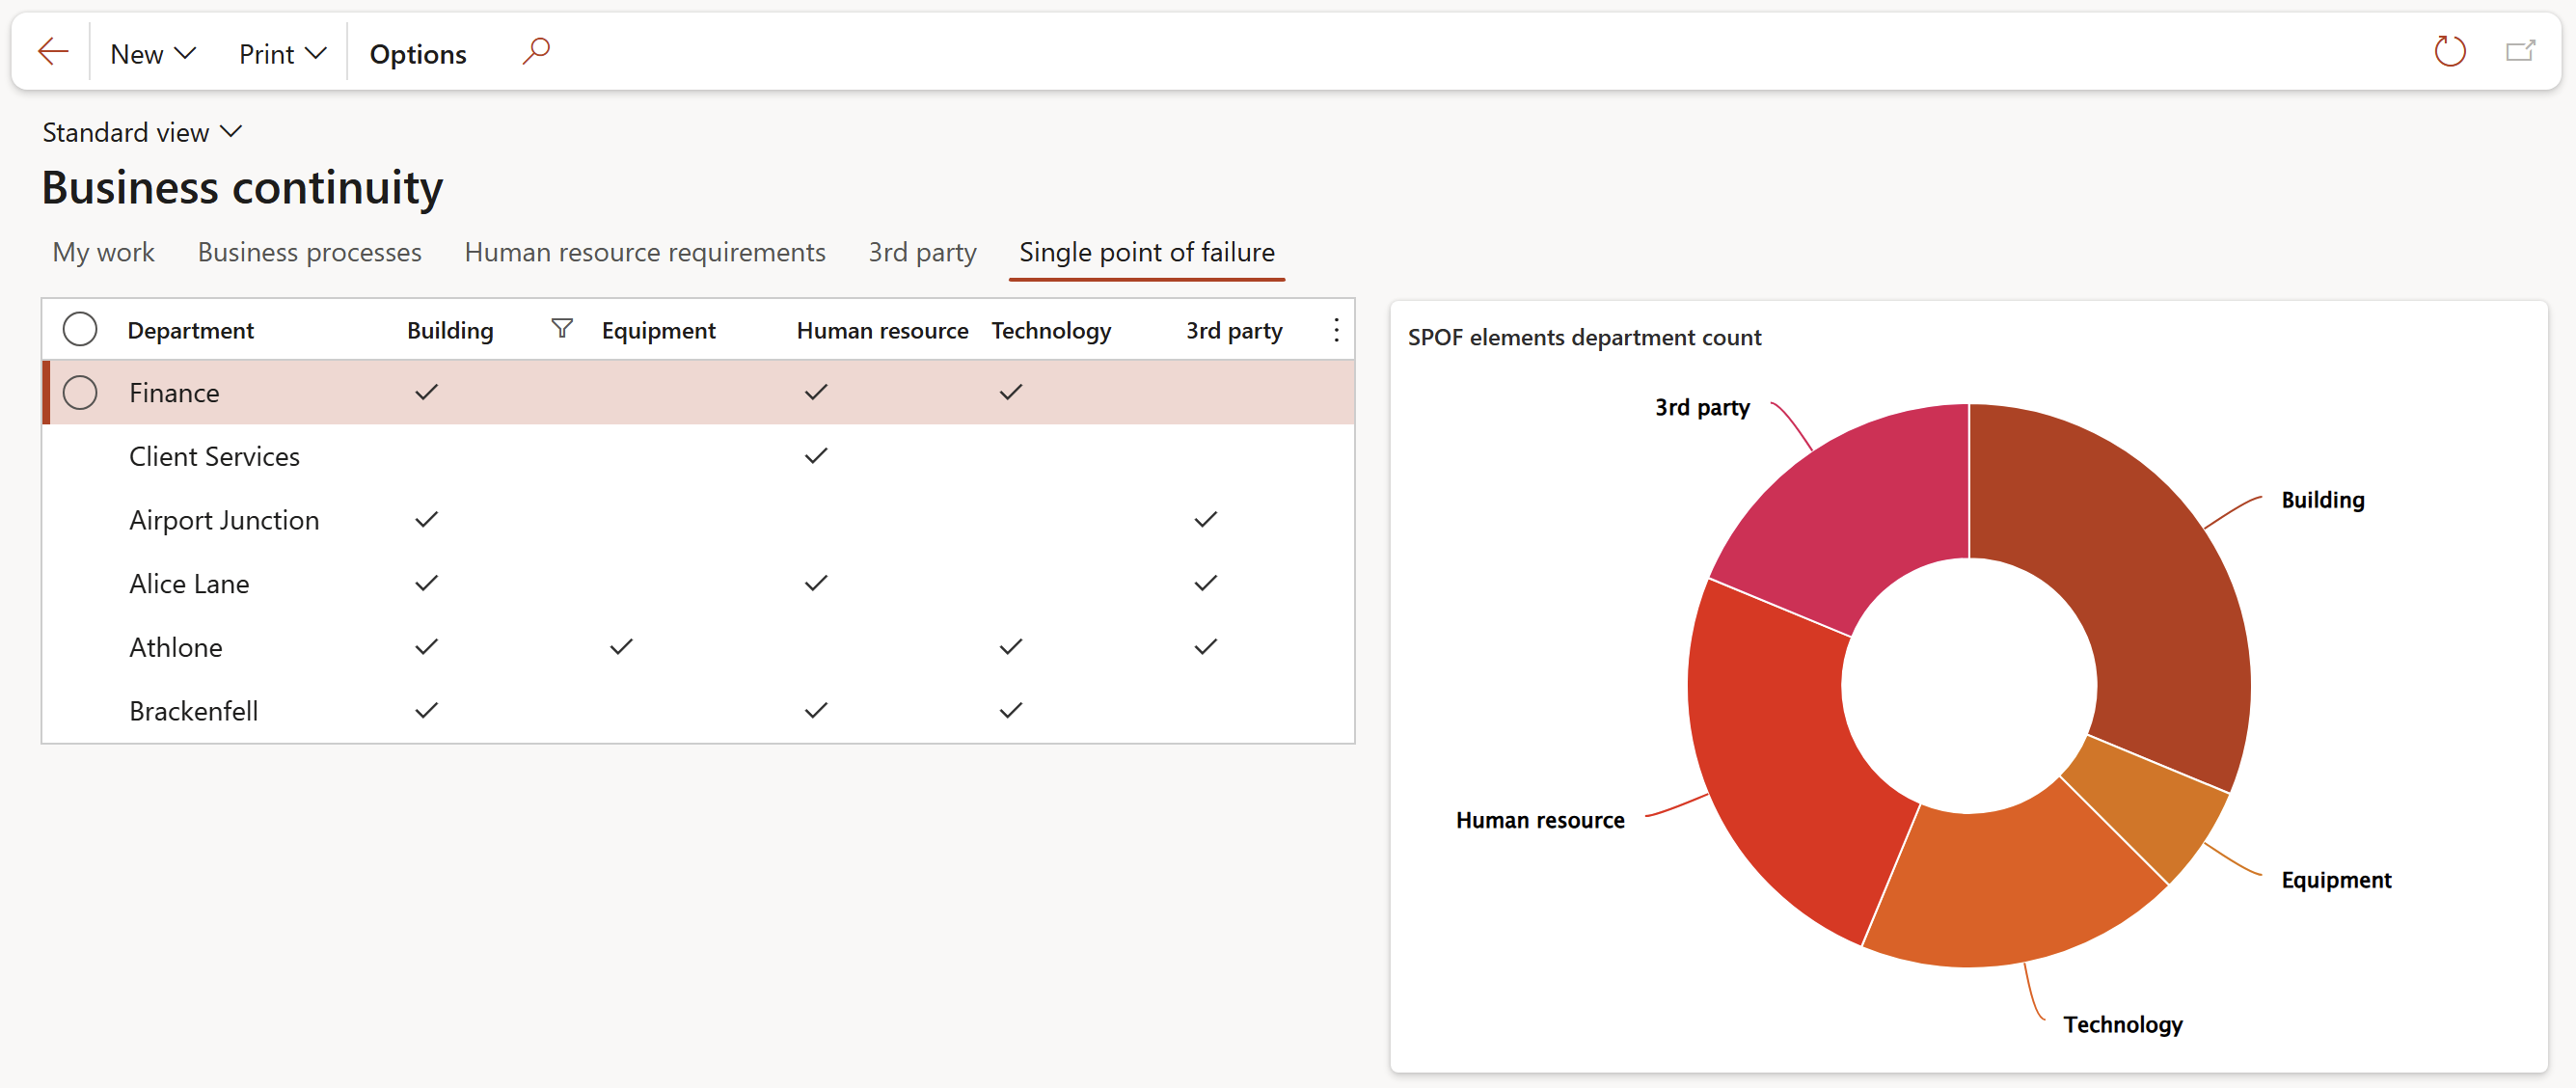Open the Standard view dropdown

[x=142, y=132]
